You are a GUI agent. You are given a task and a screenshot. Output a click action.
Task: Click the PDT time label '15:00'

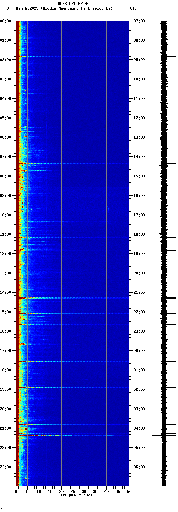5,312
